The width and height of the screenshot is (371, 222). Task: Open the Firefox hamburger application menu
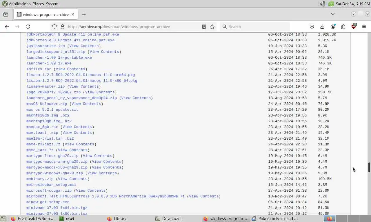(364, 27)
